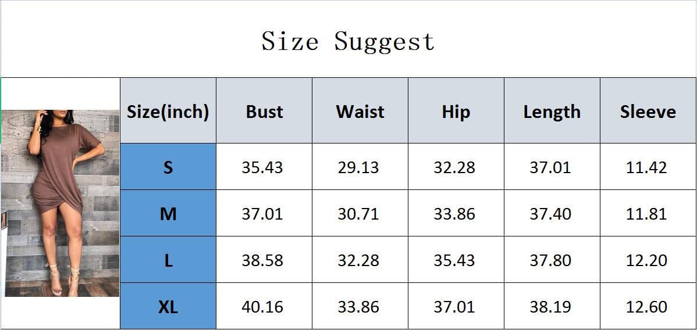Select the L hip value 35.43
The height and width of the screenshot is (330, 697).
(x=454, y=260)
